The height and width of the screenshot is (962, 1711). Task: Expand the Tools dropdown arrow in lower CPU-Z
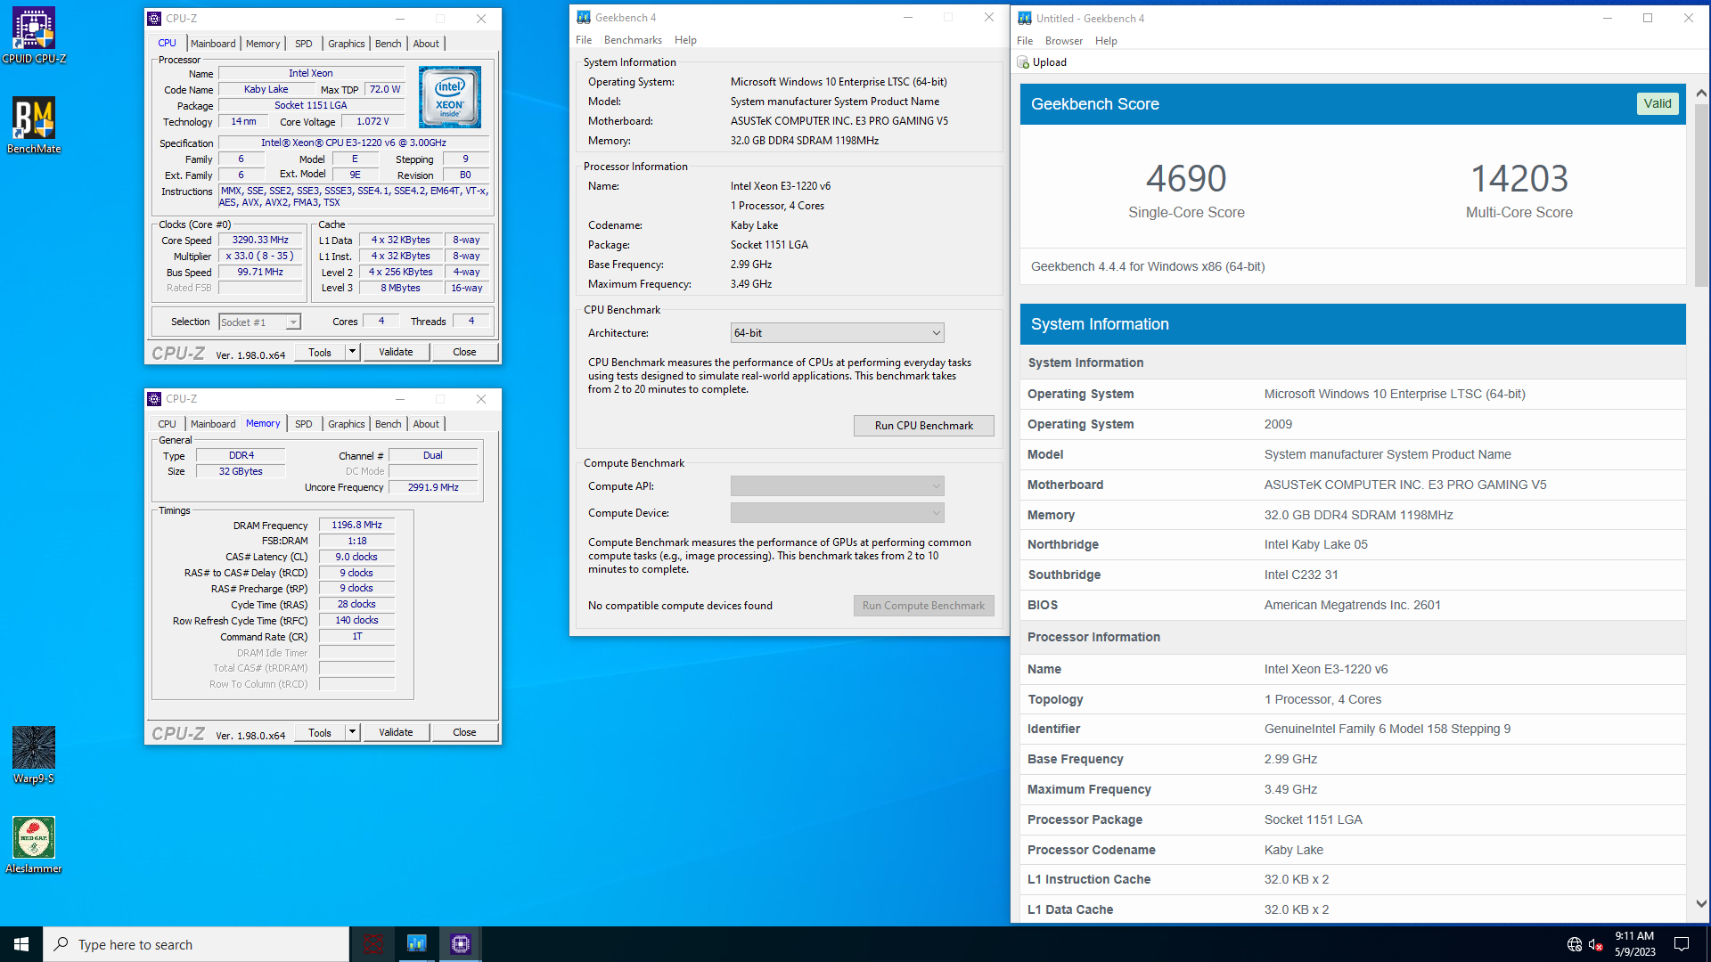352,732
